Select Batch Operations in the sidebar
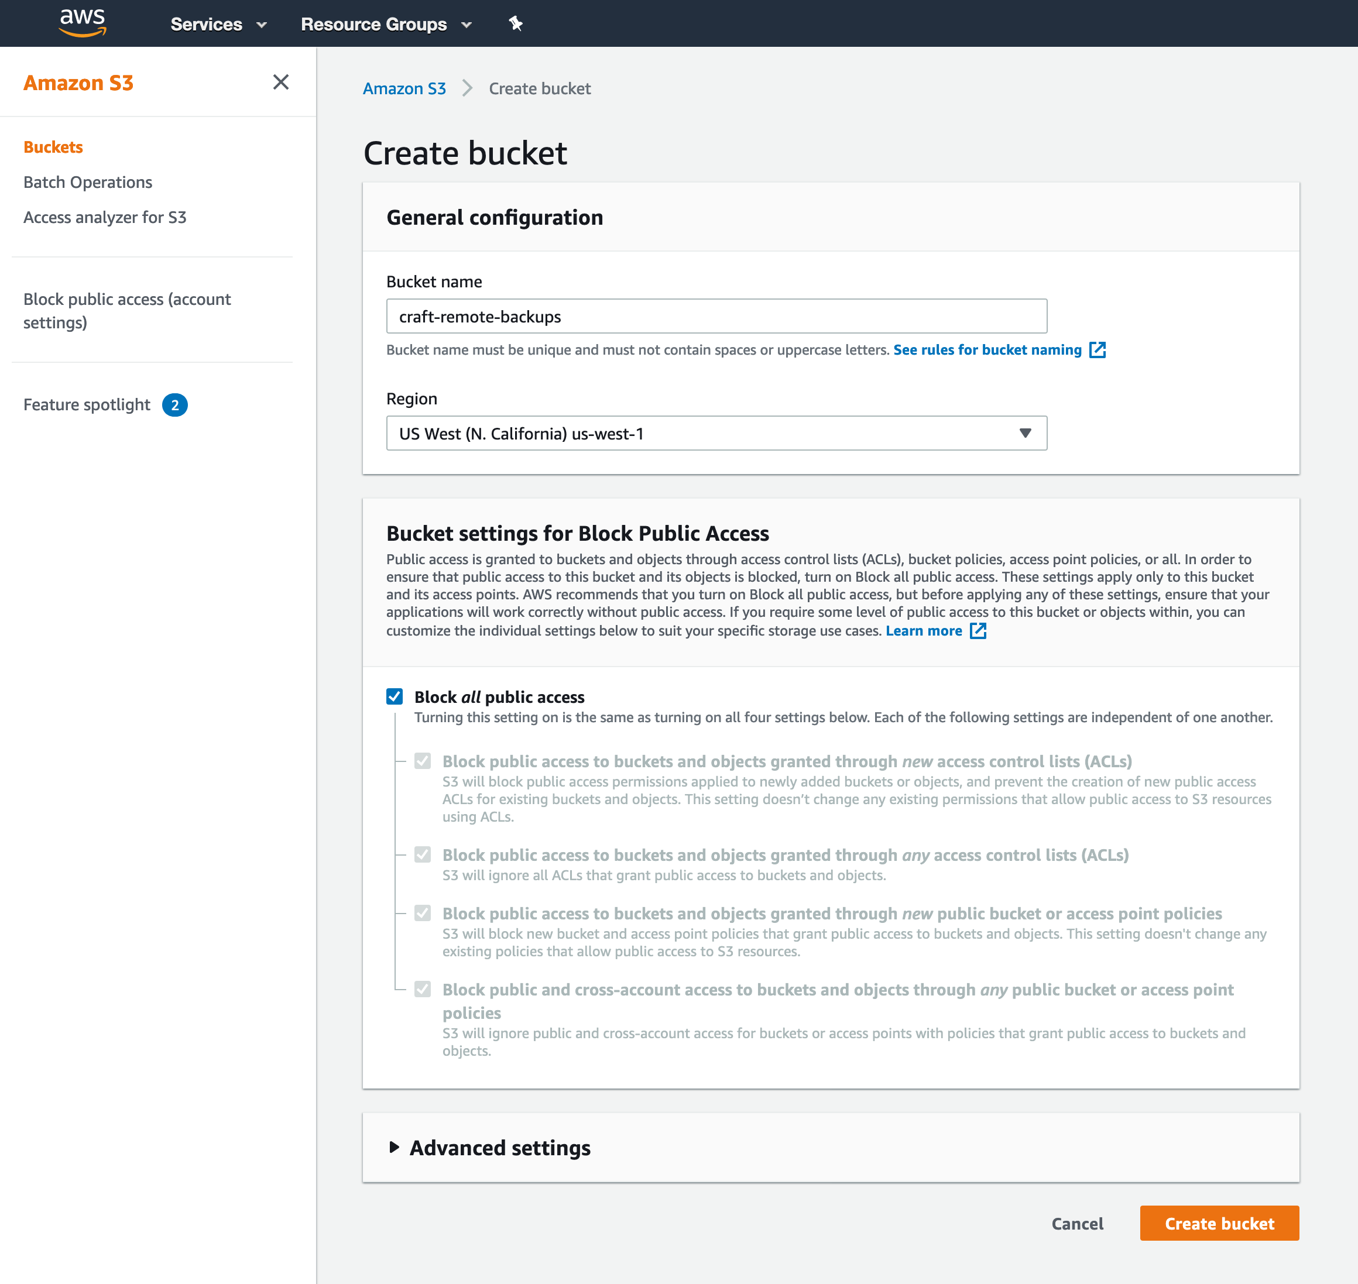The image size is (1358, 1284). coord(88,182)
